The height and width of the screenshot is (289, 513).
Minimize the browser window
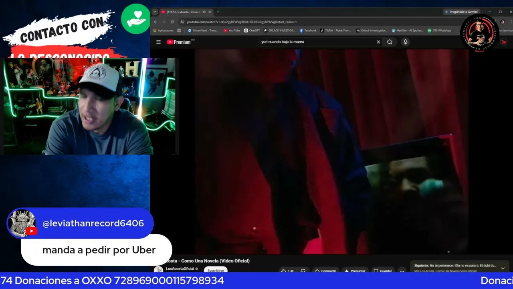489,12
